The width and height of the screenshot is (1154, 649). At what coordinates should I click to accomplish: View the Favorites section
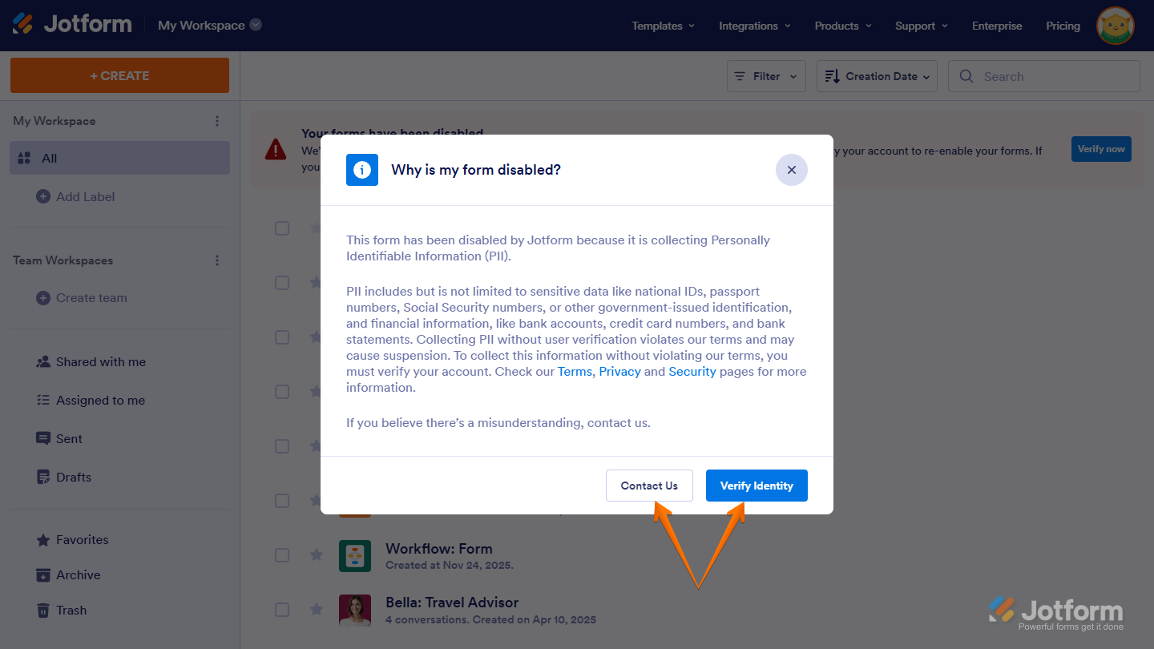pyautogui.click(x=83, y=539)
